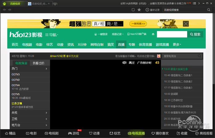Go forward with the right arrow

pos(10,10)
